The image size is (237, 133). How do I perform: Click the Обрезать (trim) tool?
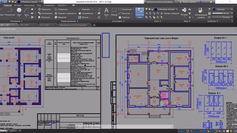(84, 9)
